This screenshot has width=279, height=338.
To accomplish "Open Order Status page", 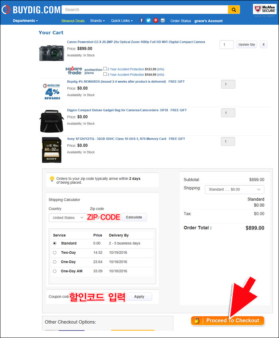I will coord(181,21).
